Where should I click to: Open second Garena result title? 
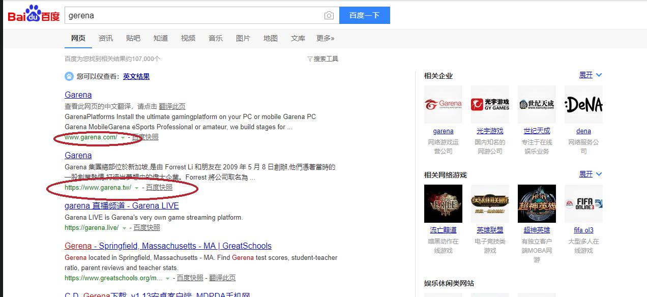(x=78, y=155)
